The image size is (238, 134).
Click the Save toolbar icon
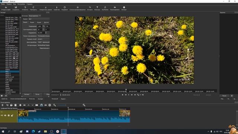16,7
